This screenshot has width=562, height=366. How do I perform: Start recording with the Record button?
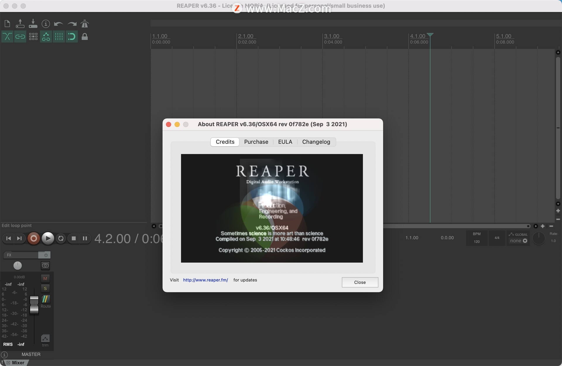click(x=34, y=238)
